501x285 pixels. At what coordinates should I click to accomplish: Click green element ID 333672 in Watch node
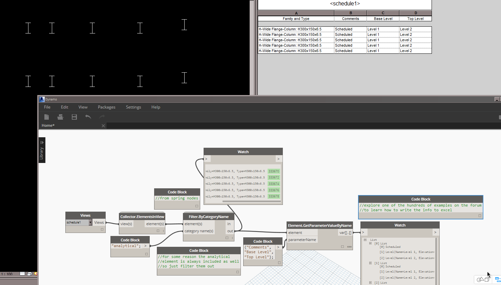tap(274, 177)
